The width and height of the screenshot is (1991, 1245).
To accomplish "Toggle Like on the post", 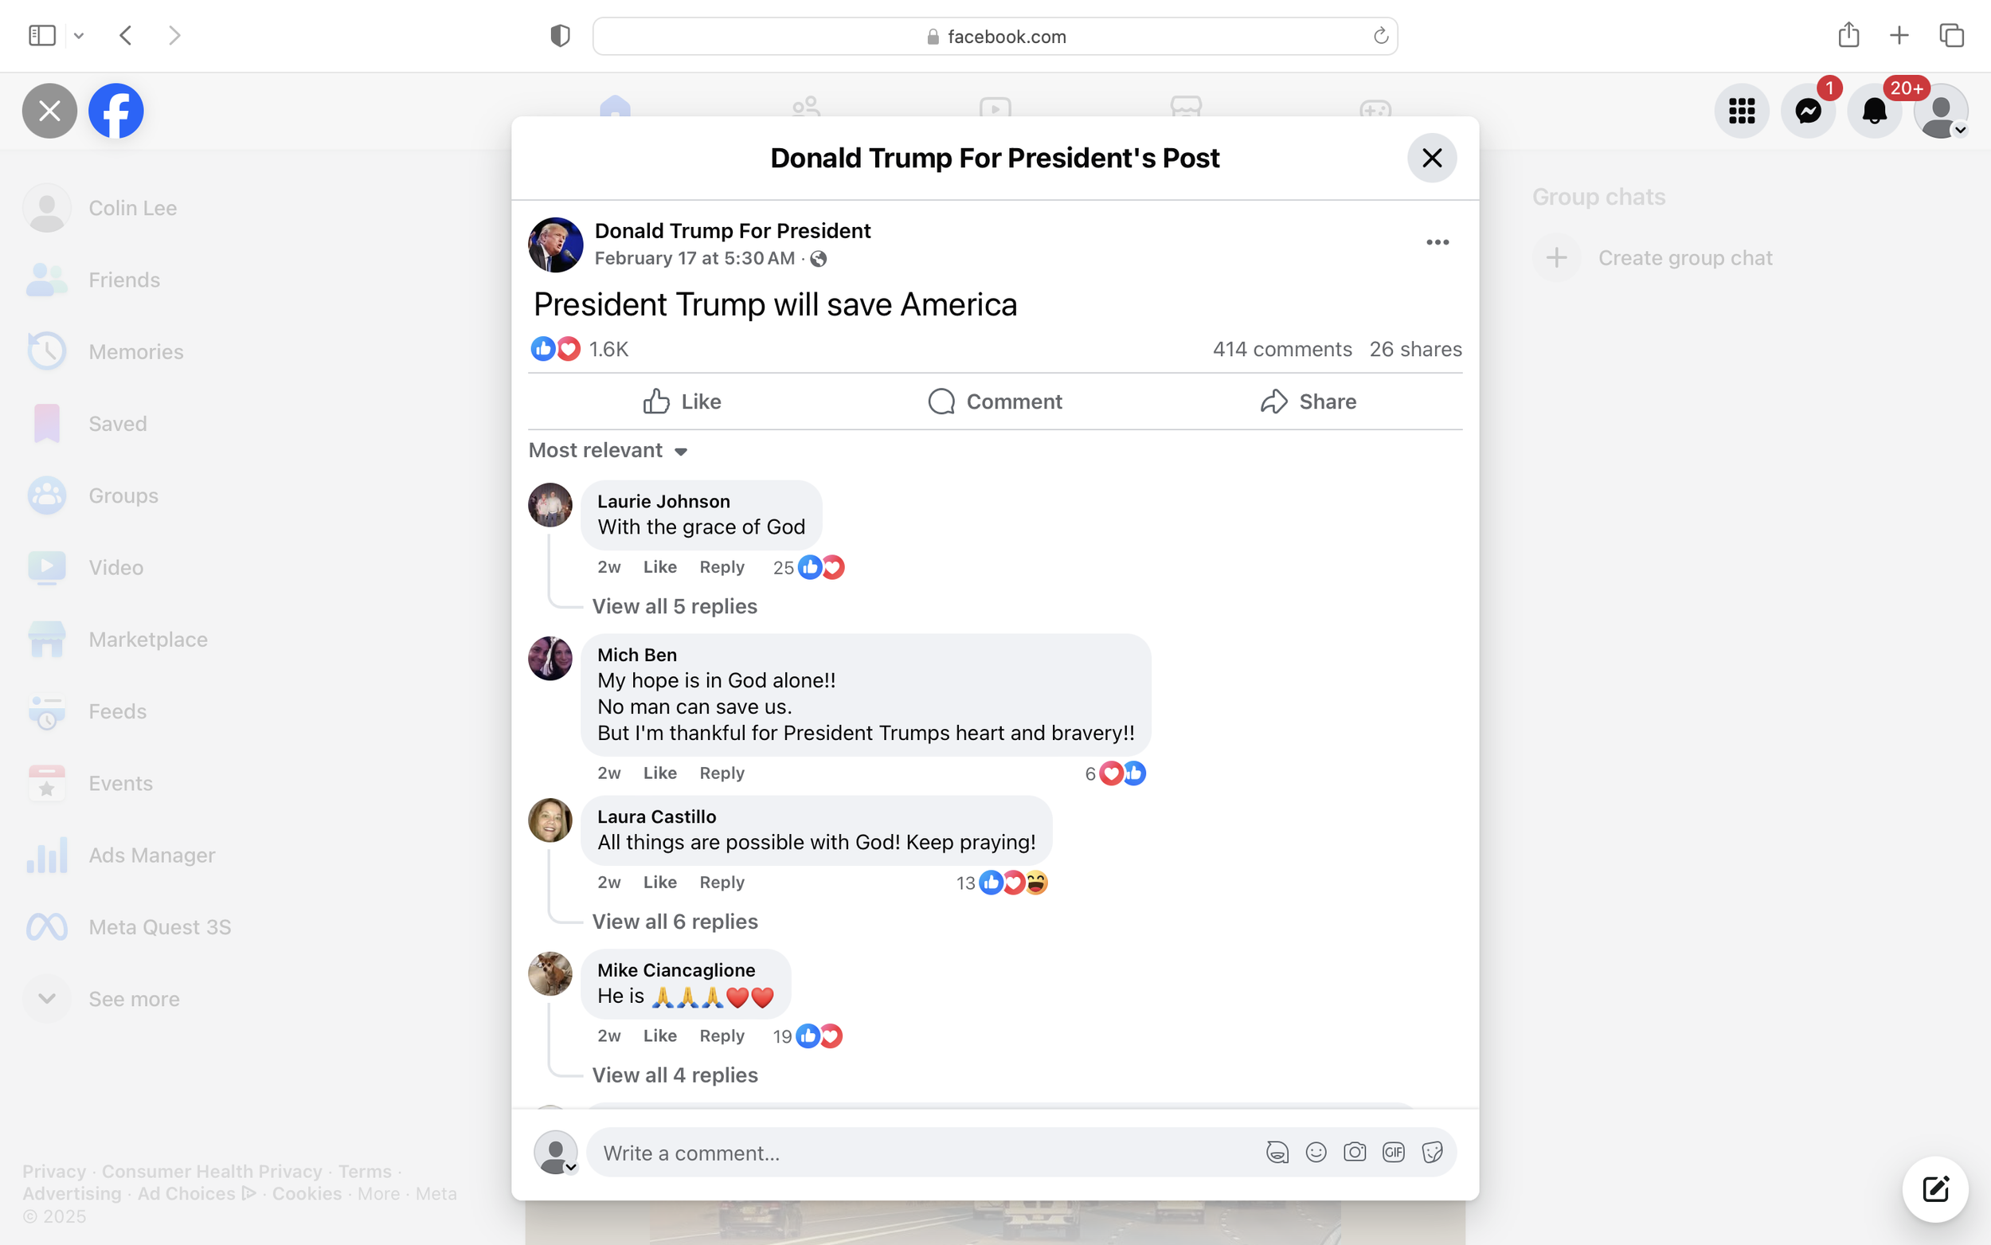I will click(x=683, y=401).
